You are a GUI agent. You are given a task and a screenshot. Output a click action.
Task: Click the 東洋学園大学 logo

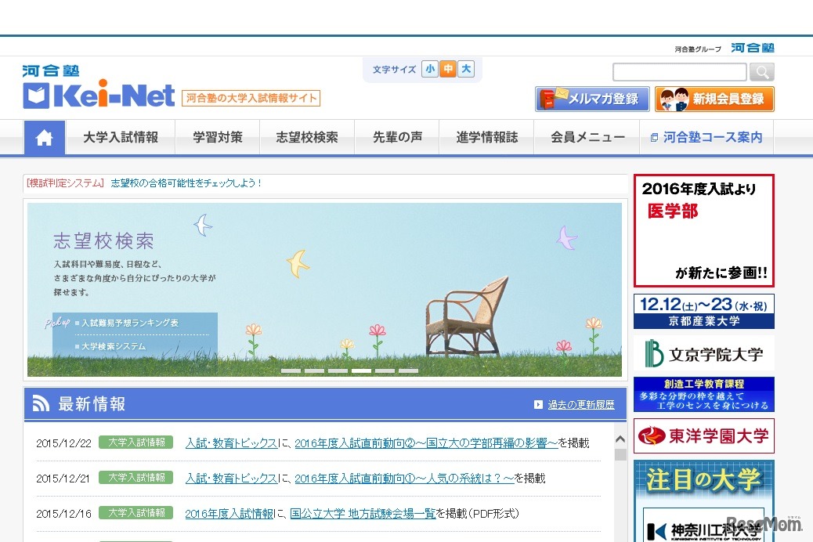pyautogui.click(x=703, y=435)
